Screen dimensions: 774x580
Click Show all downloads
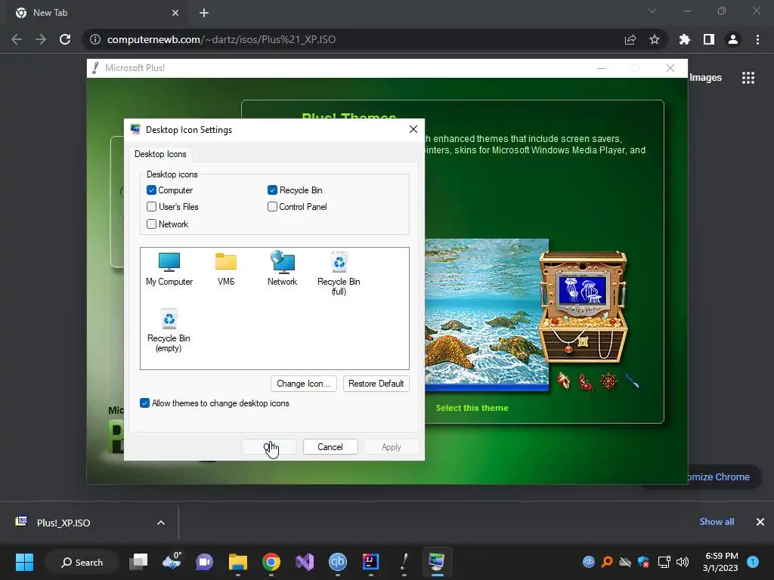(x=717, y=522)
